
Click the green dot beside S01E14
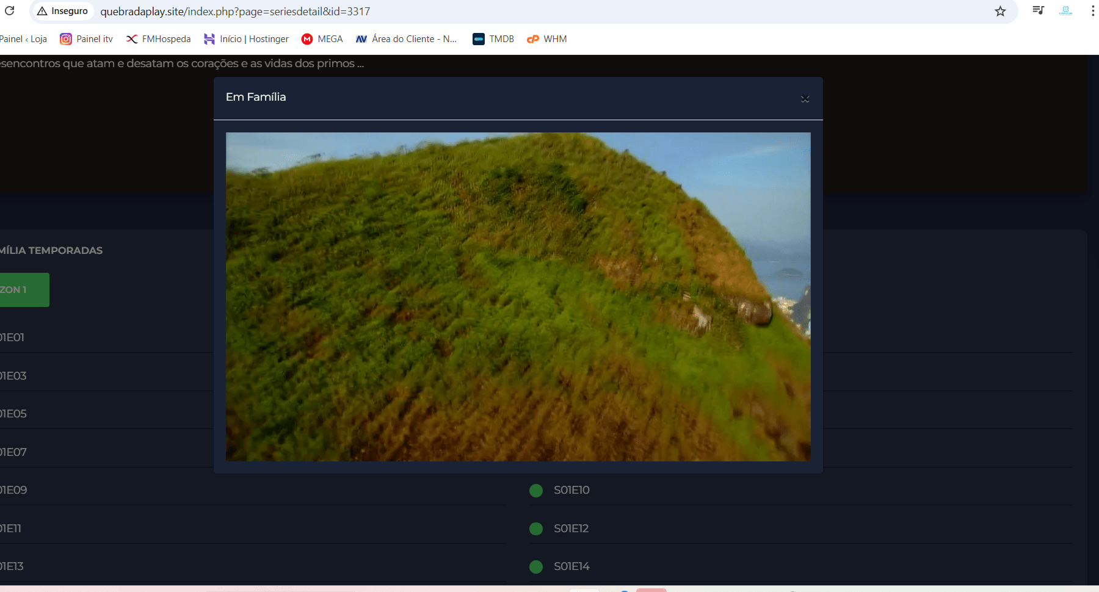[x=536, y=567]
